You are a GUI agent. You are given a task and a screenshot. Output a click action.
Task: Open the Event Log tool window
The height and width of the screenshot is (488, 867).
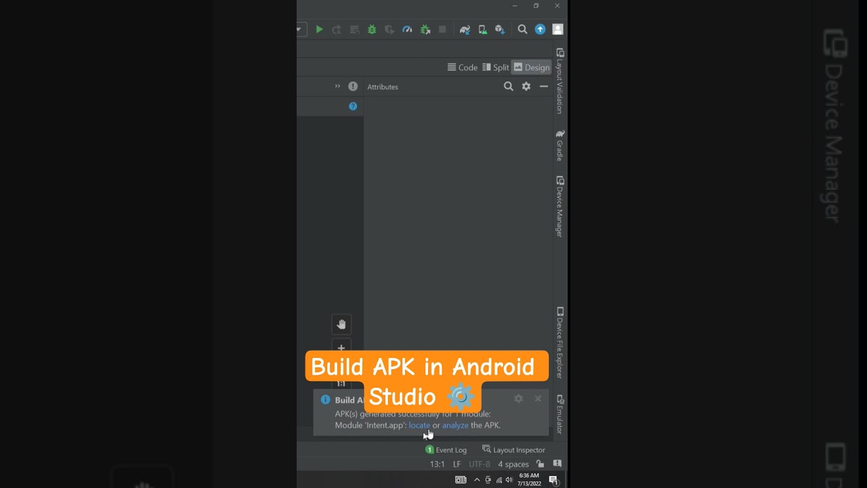click(446, 450)
